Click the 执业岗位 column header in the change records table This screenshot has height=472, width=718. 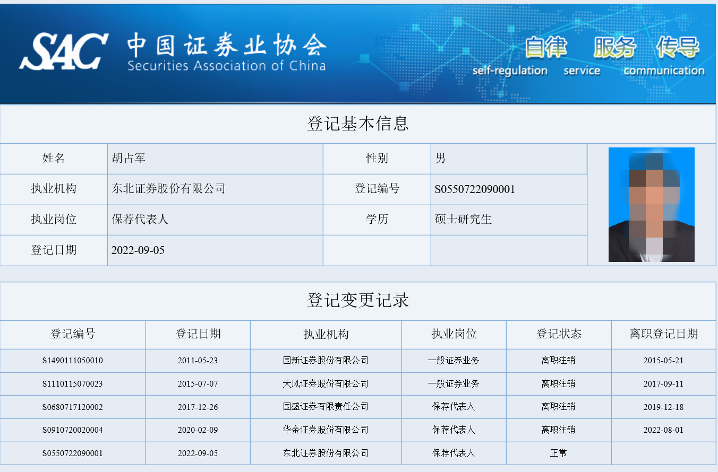[x=454, y=334]
